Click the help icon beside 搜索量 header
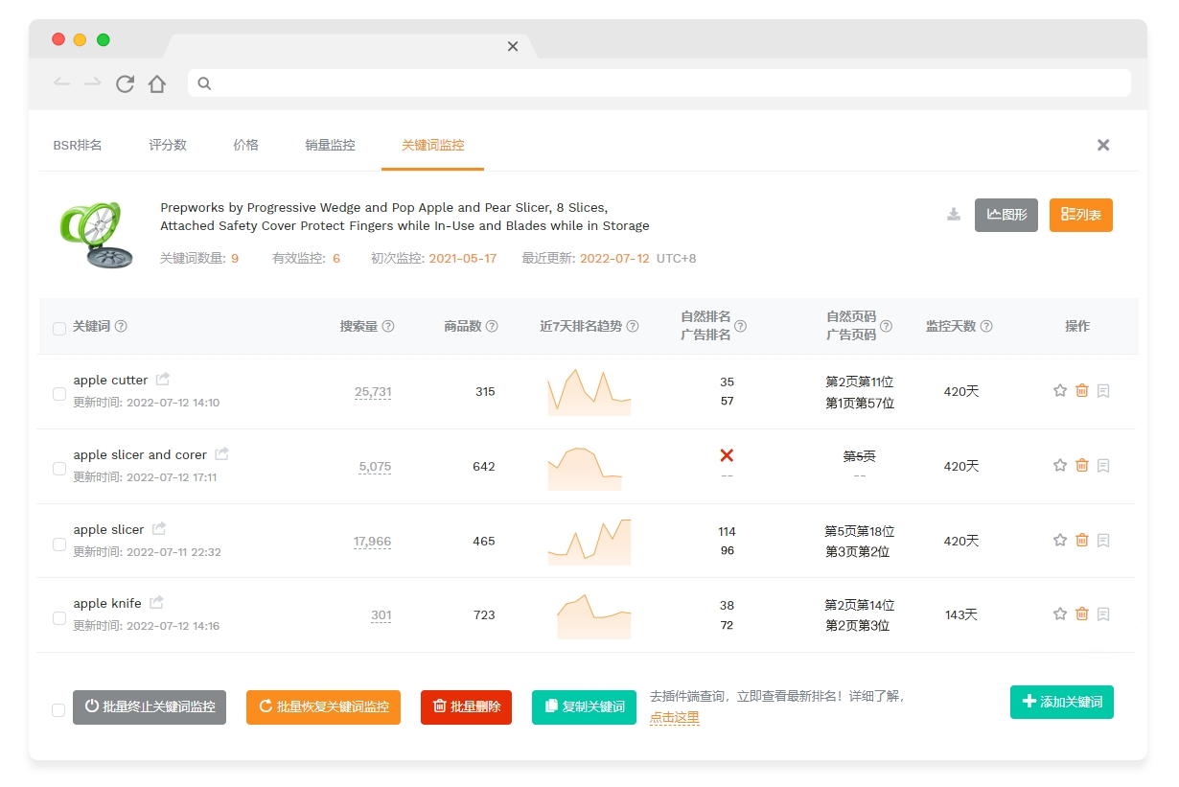The height and width of the screenshot is (787, 1179). (x=388, y=327)
